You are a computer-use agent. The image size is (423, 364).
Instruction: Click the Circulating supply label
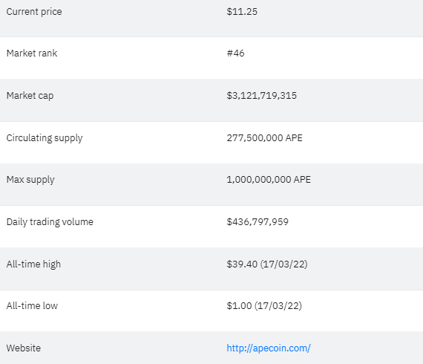[45, 138]
